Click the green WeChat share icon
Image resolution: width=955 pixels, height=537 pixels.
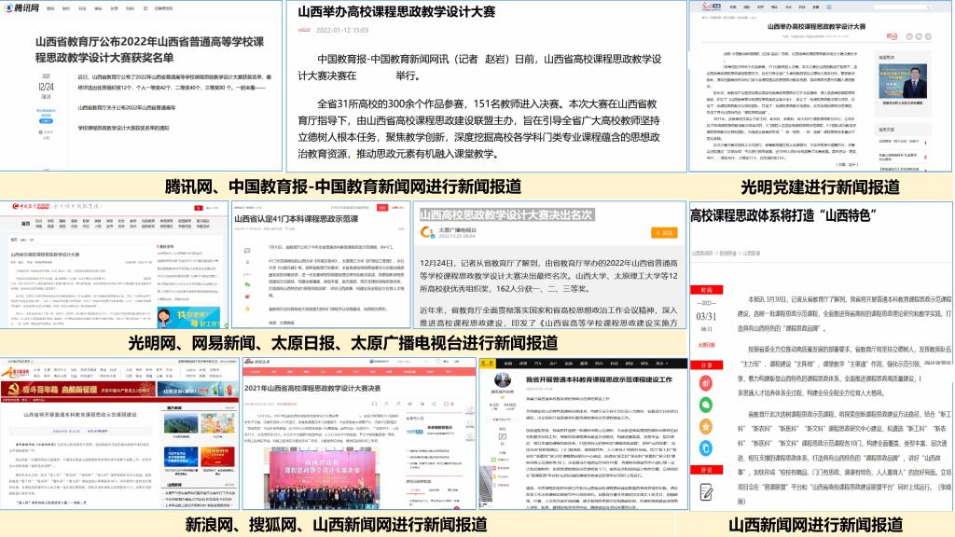tap(705, 405)
